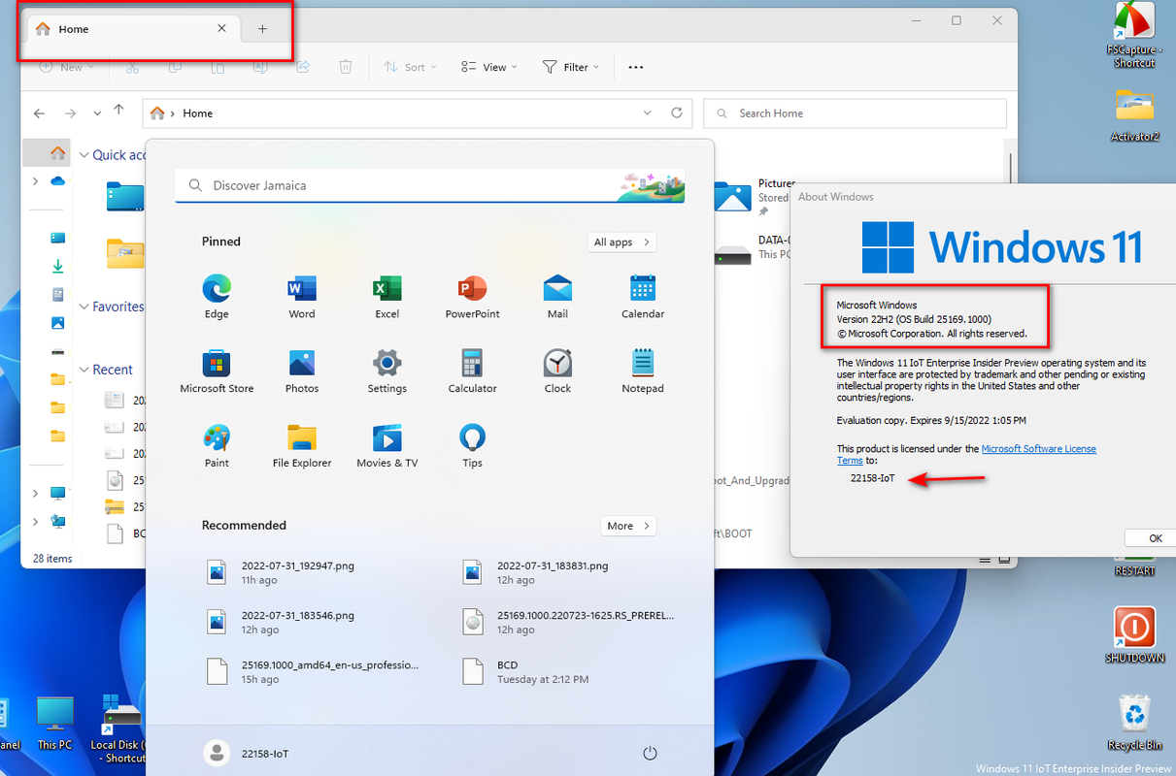The width and height of the screenshot is (1176, 776).
Task: Open Recycle Bin desktop icon
Action: point(1134,723)
